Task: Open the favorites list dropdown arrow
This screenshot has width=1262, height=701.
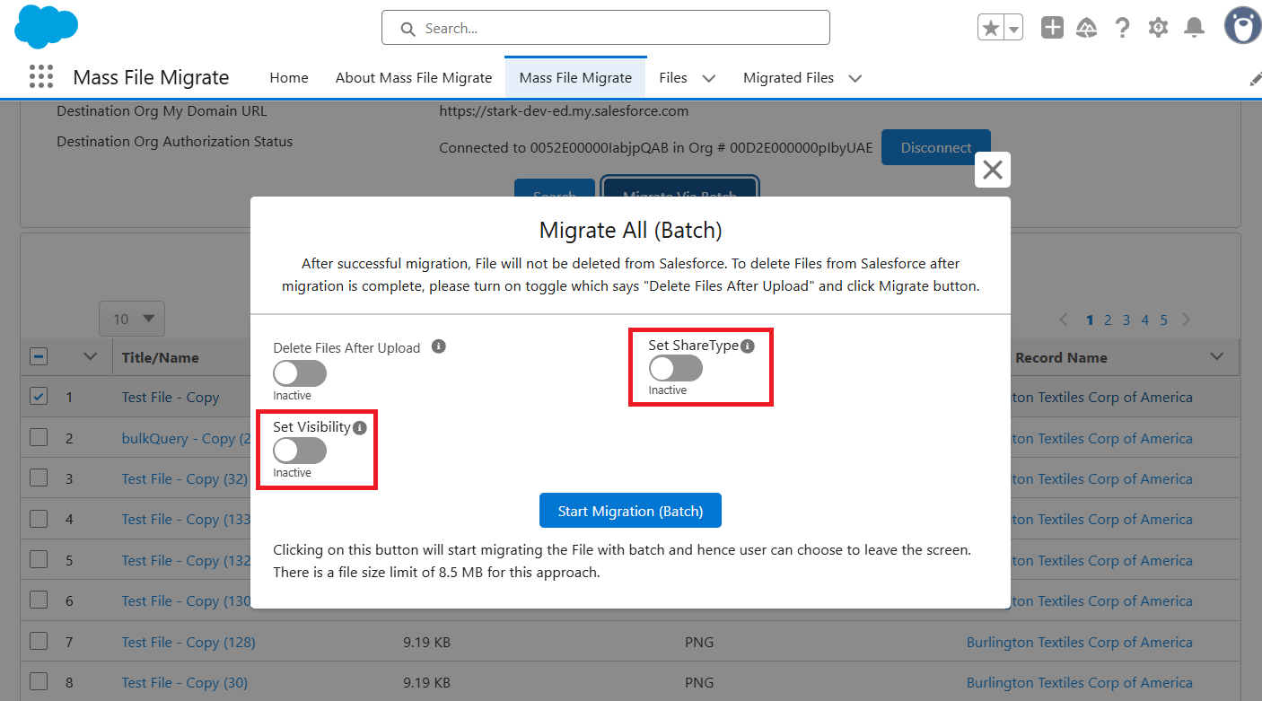Action: (1014, 28)
